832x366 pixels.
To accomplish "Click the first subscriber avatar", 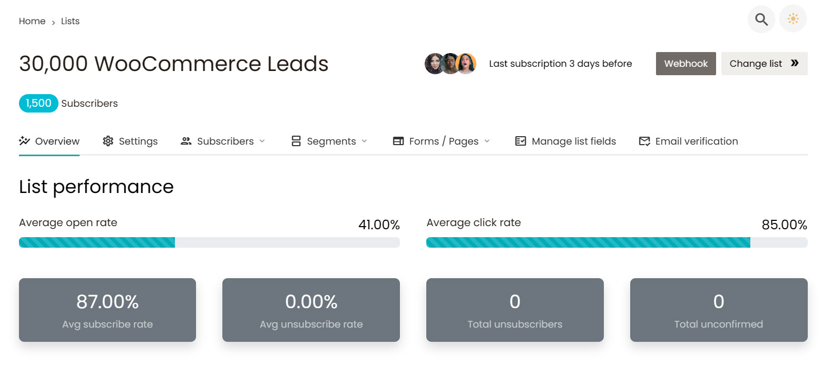I will [x=434, y=64].
